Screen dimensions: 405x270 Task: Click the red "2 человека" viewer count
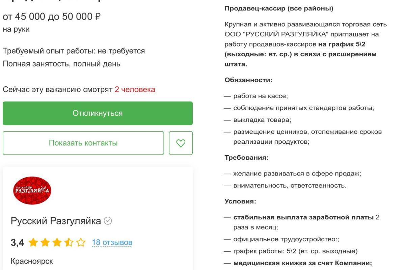coord(135,89)
